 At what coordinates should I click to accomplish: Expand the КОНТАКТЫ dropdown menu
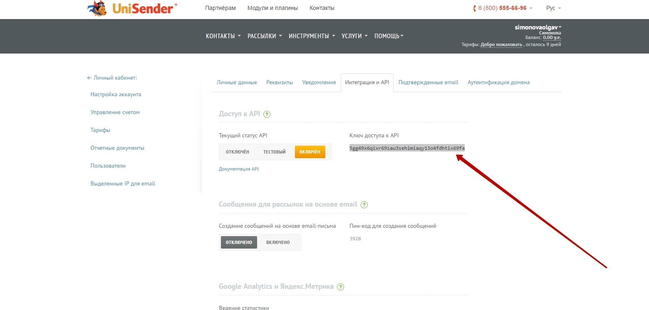click(223, 36)
